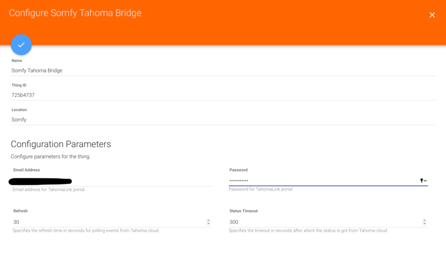Click into the Thing ID field
The image size is (446, 254).
point(223,95)
